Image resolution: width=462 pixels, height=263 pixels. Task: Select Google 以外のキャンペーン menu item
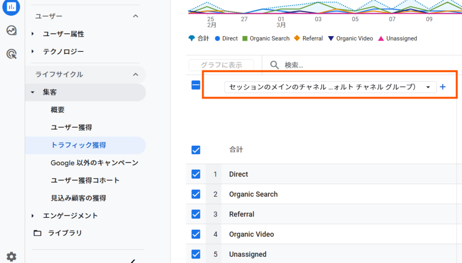(94, 163)
